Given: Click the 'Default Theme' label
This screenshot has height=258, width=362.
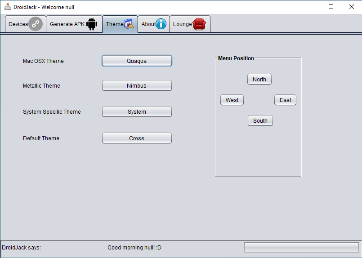Looking at the screenshot, I should pyautogui.click(x=41, y=138).
